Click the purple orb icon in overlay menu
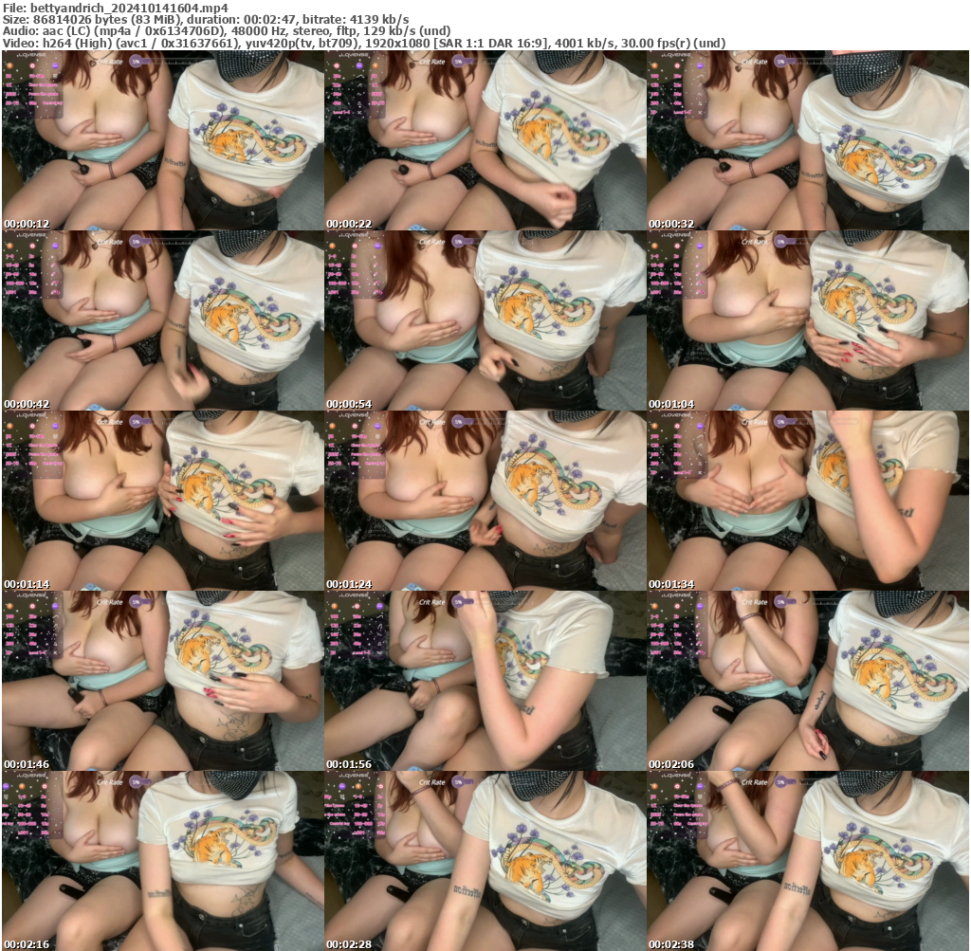971x951 pixels. [55, 65]
